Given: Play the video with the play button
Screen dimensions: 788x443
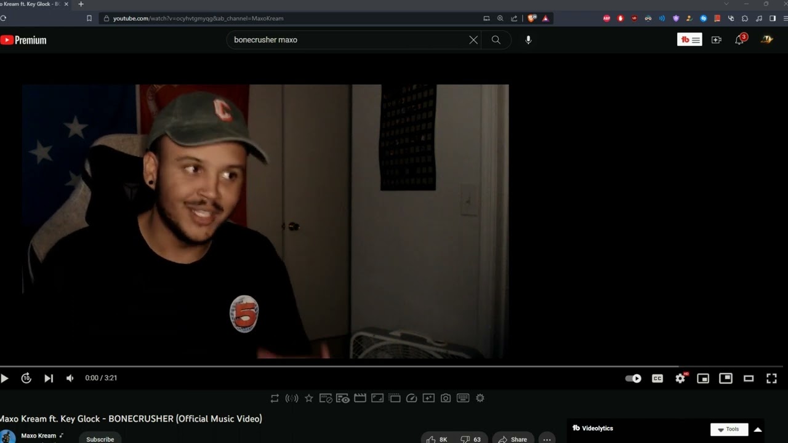Looking at the screenshot, I should point(4,378).
